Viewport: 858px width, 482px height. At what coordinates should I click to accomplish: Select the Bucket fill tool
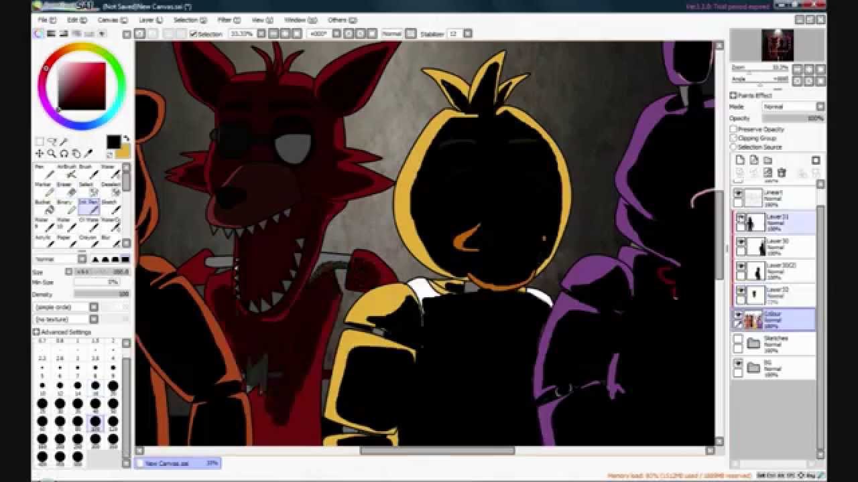(x=44, y=206)
